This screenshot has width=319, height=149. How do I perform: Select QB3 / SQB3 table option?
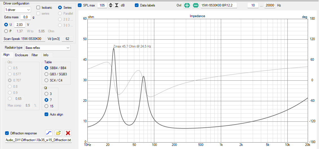tap(46, 74)
